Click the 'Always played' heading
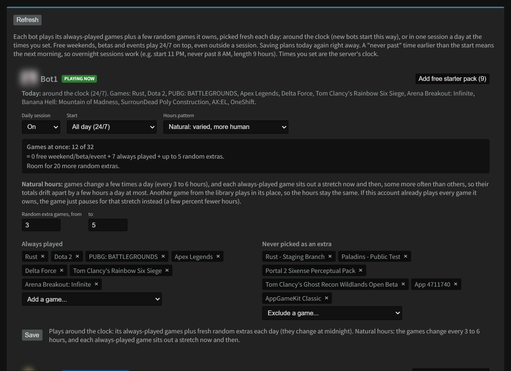Image resolution: width=511 pixels, height=371 pixels. [42, 244]
